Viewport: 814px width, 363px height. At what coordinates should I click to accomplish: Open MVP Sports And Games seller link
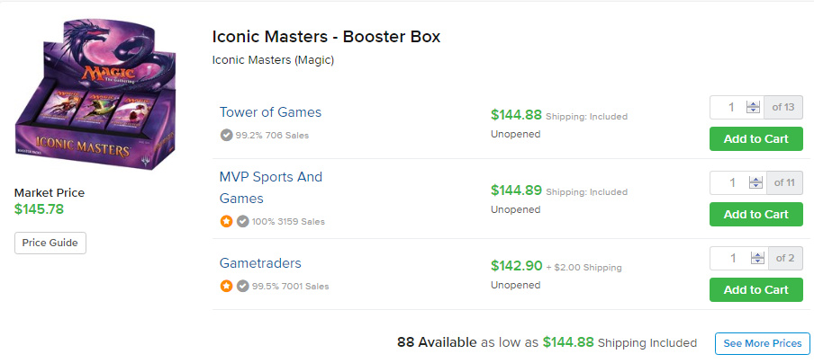pyautogui.click(x=271, y=188)
